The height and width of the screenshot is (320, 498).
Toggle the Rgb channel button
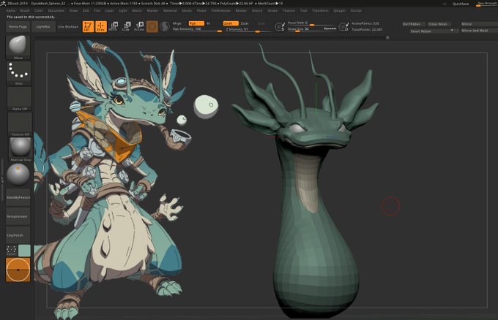tap(196, 23)
